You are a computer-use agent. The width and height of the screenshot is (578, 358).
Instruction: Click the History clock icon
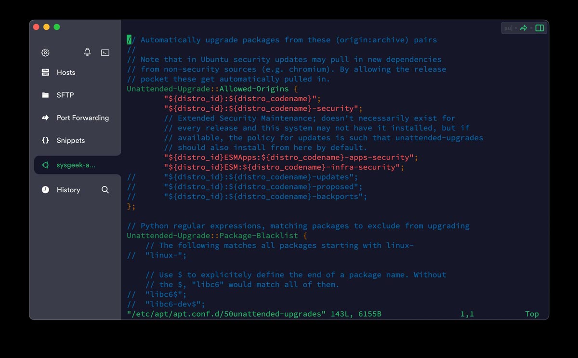tap(45, 190)
